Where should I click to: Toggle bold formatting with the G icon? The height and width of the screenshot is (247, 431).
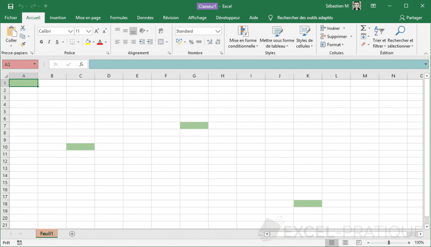coord(41,42)
